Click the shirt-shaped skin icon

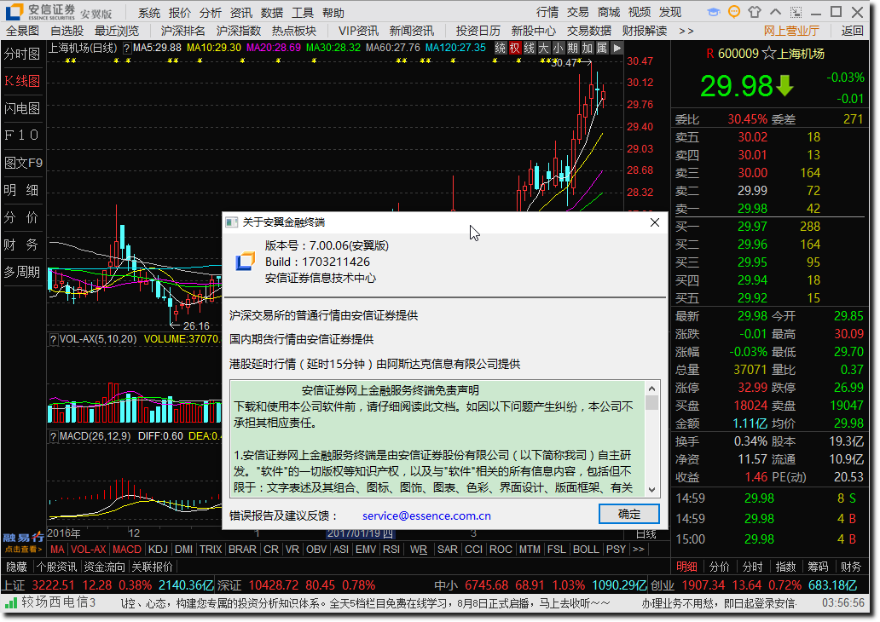click(755, 12)
